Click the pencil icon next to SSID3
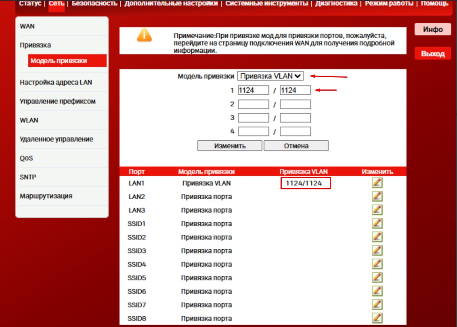The image size is (457, 327). 377,251
